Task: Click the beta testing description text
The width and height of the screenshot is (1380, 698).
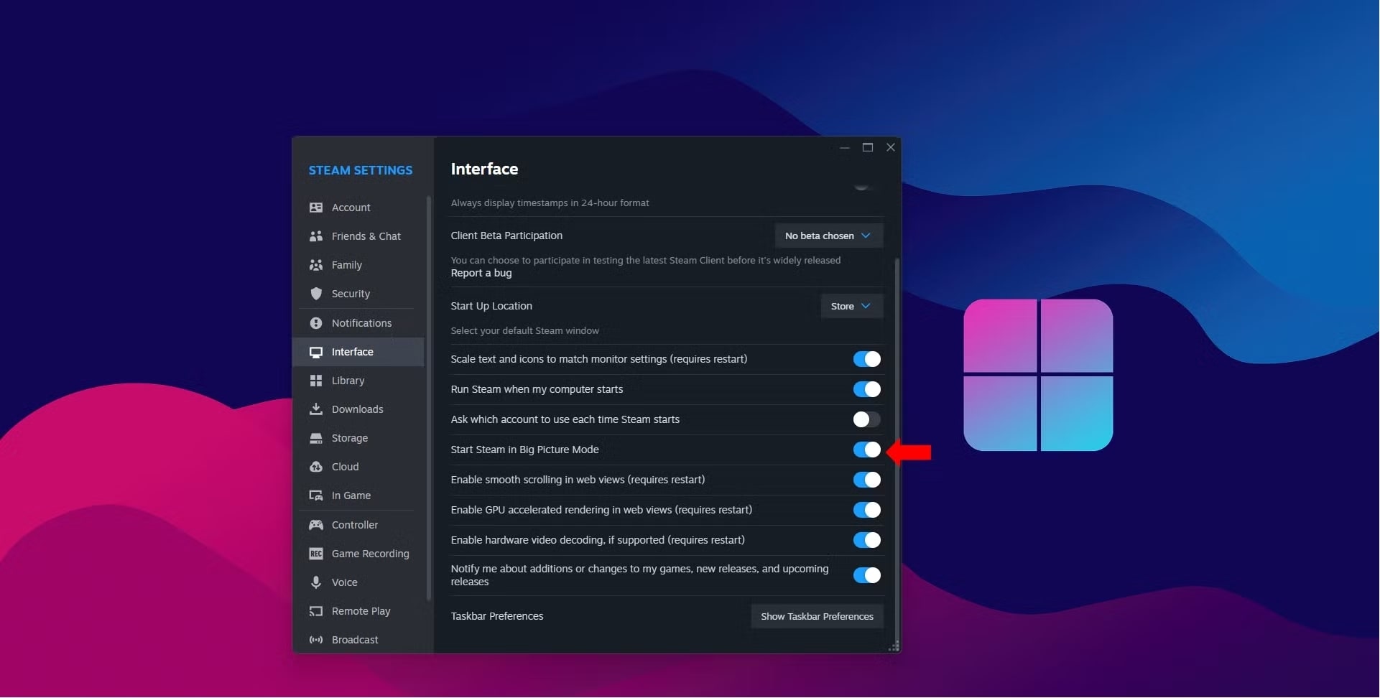Action: pyautogui.click(x=645, y=261)
